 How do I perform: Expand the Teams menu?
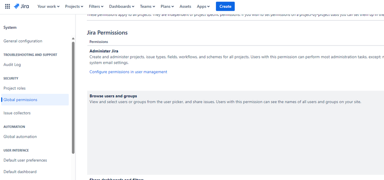[147, 7]
